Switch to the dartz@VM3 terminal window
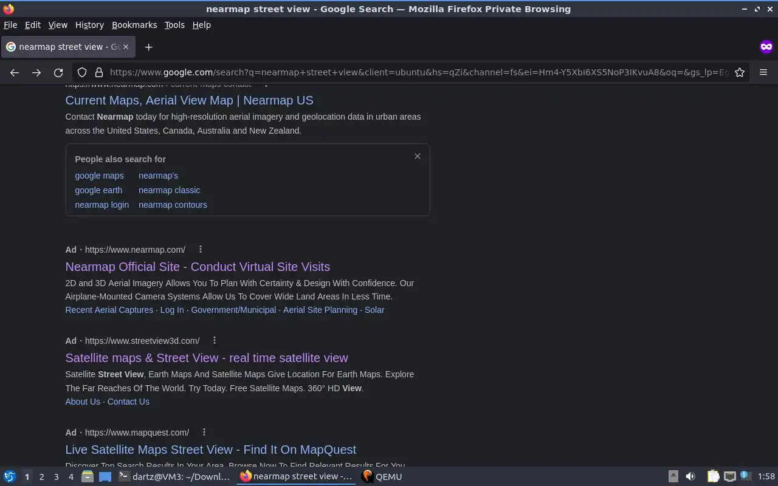Image resolution: width=778 pixels, height=486 pixels. pos(175,476)
